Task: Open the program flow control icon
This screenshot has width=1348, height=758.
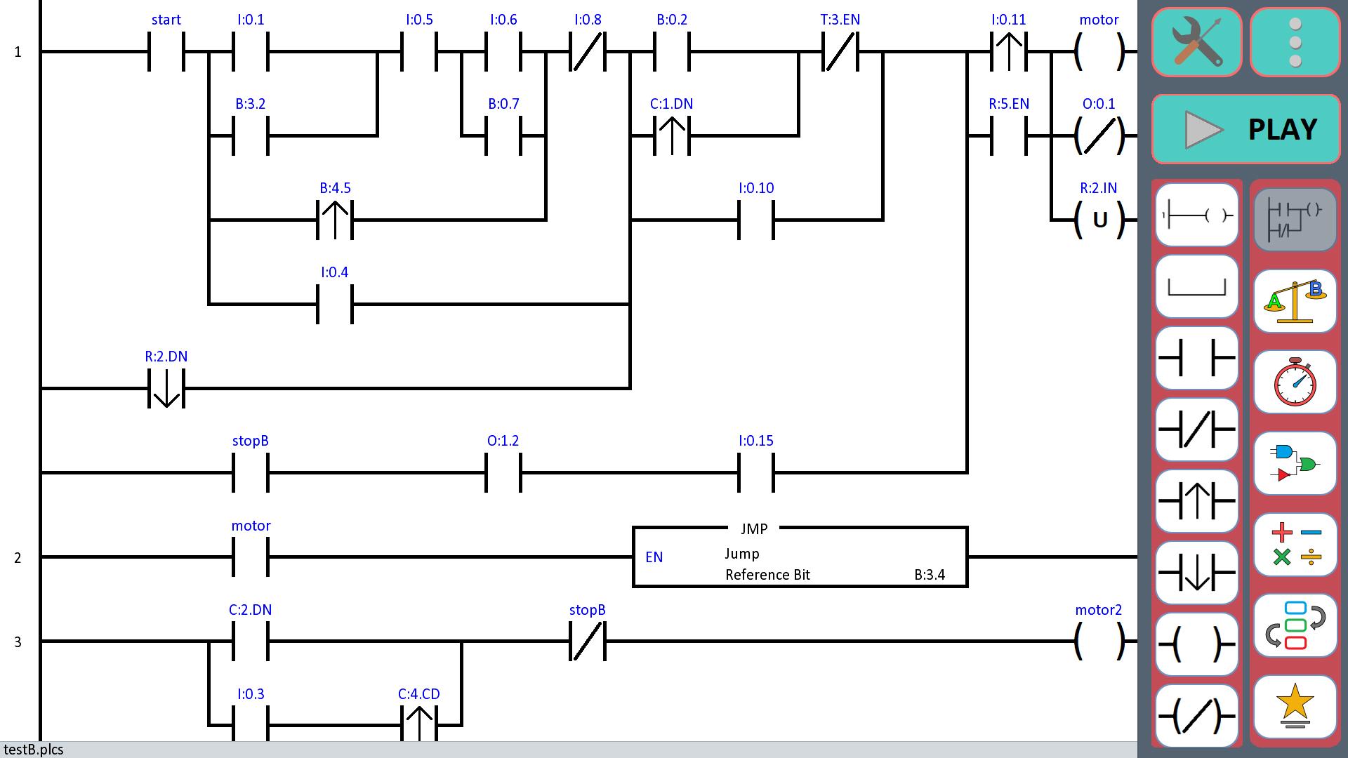Action: [1295, 626]
